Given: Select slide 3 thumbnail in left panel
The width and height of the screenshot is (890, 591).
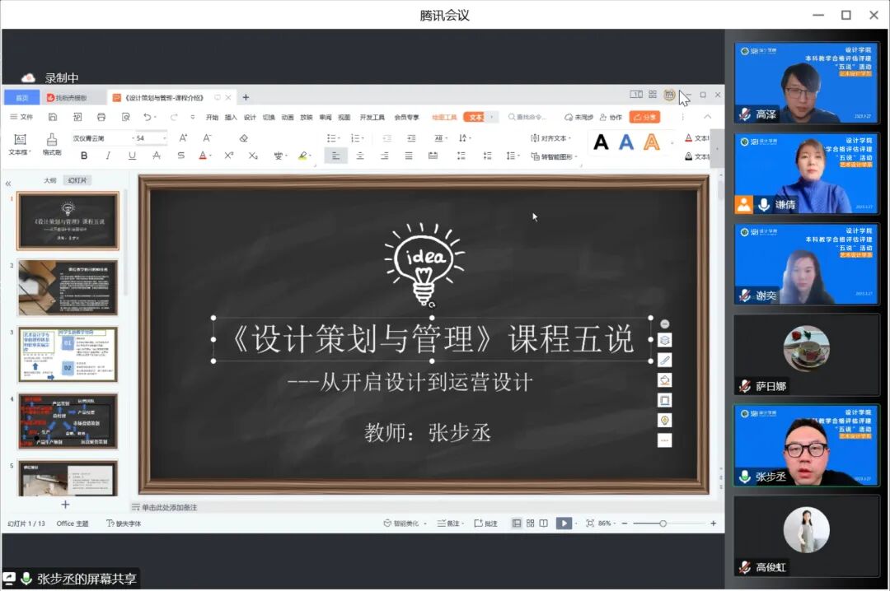Looking at the screenshot, I should 68,355.
